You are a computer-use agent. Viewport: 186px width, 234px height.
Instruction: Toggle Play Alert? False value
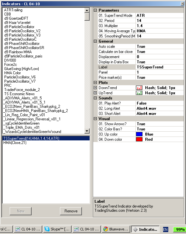pos(160,103)
